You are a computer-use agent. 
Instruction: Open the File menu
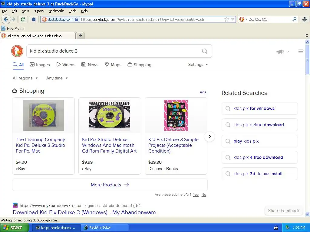[5, 11]
